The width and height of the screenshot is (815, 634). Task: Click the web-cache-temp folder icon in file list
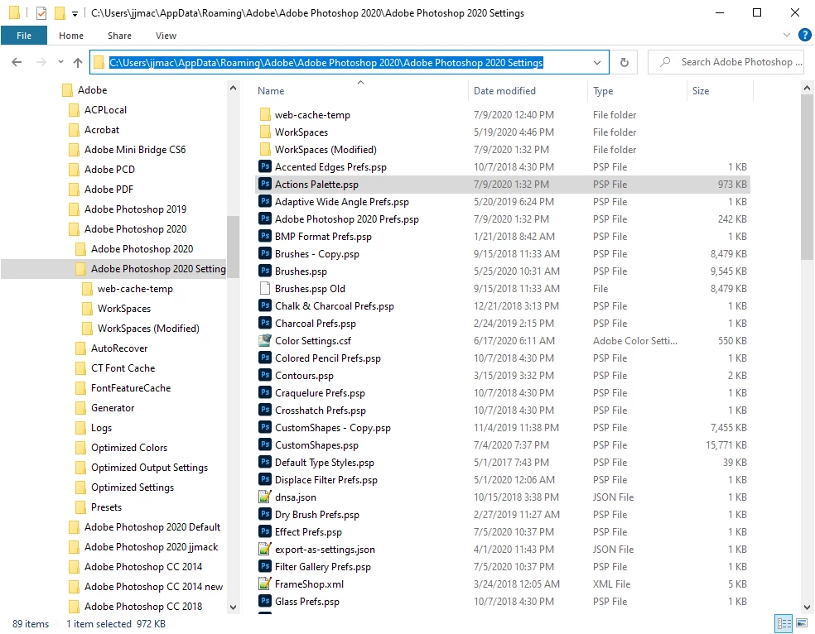pos(265,114)
